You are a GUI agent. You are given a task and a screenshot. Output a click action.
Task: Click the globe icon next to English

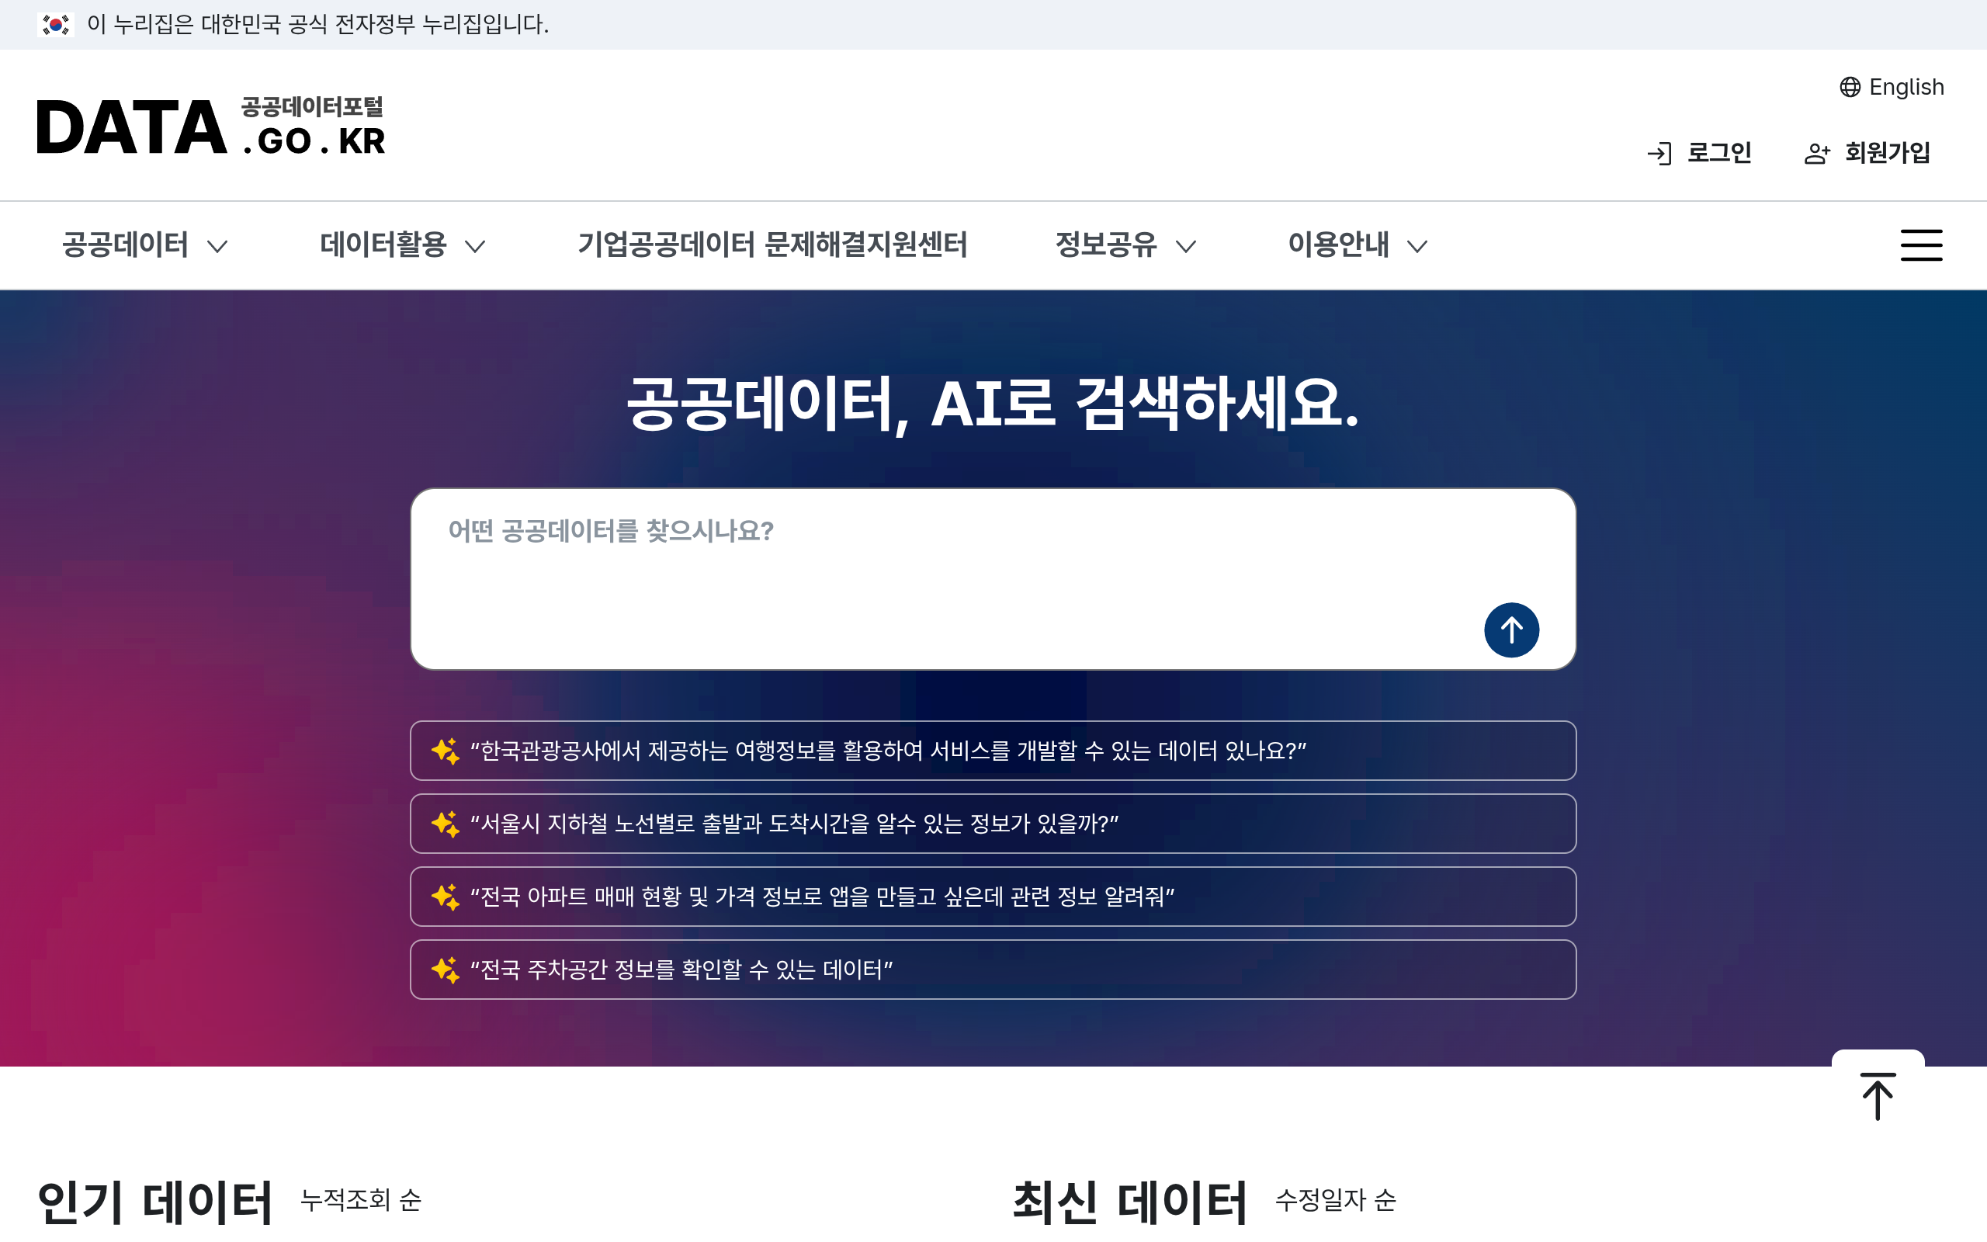pyautogui.click(x=1850, y=87)
